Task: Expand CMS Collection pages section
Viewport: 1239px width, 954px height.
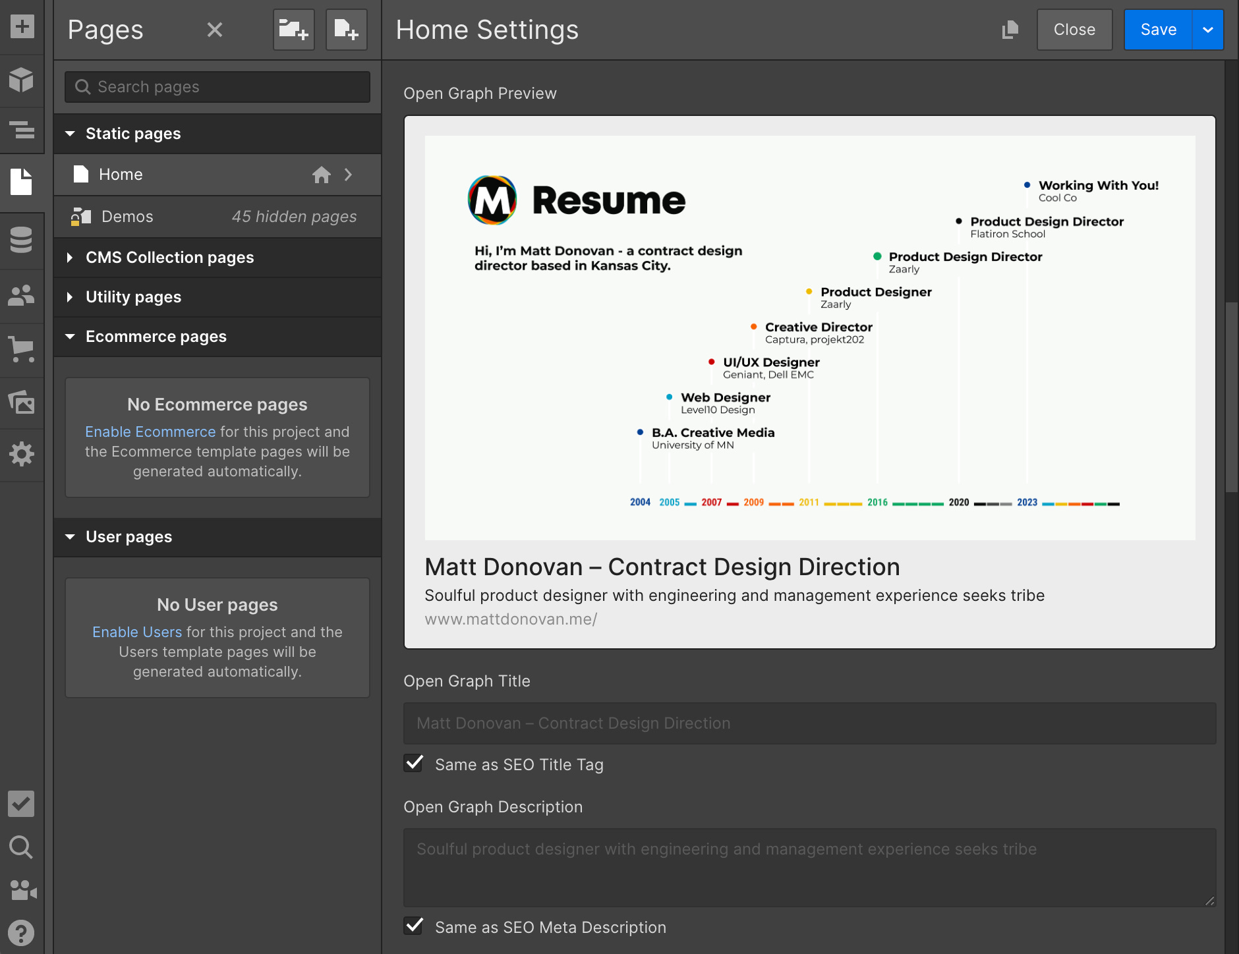Action: tap(169, 258)
